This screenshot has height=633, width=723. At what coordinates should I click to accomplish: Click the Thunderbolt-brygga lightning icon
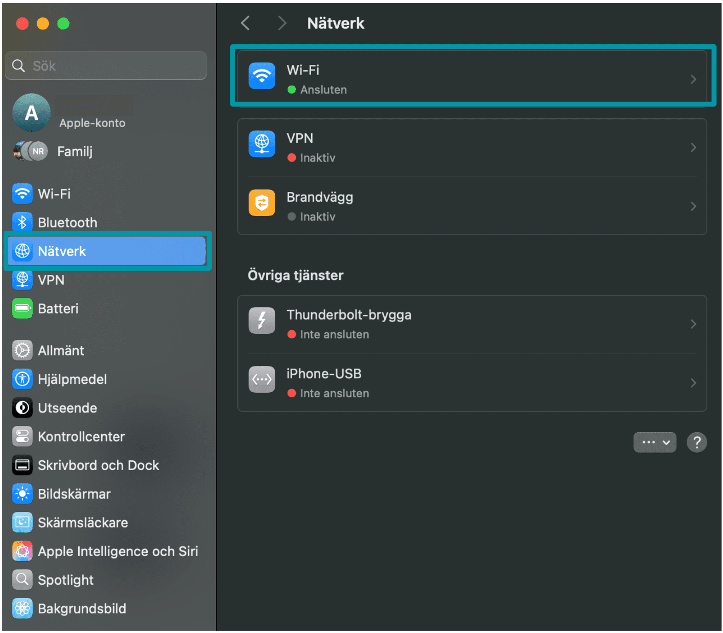(261, 320)
